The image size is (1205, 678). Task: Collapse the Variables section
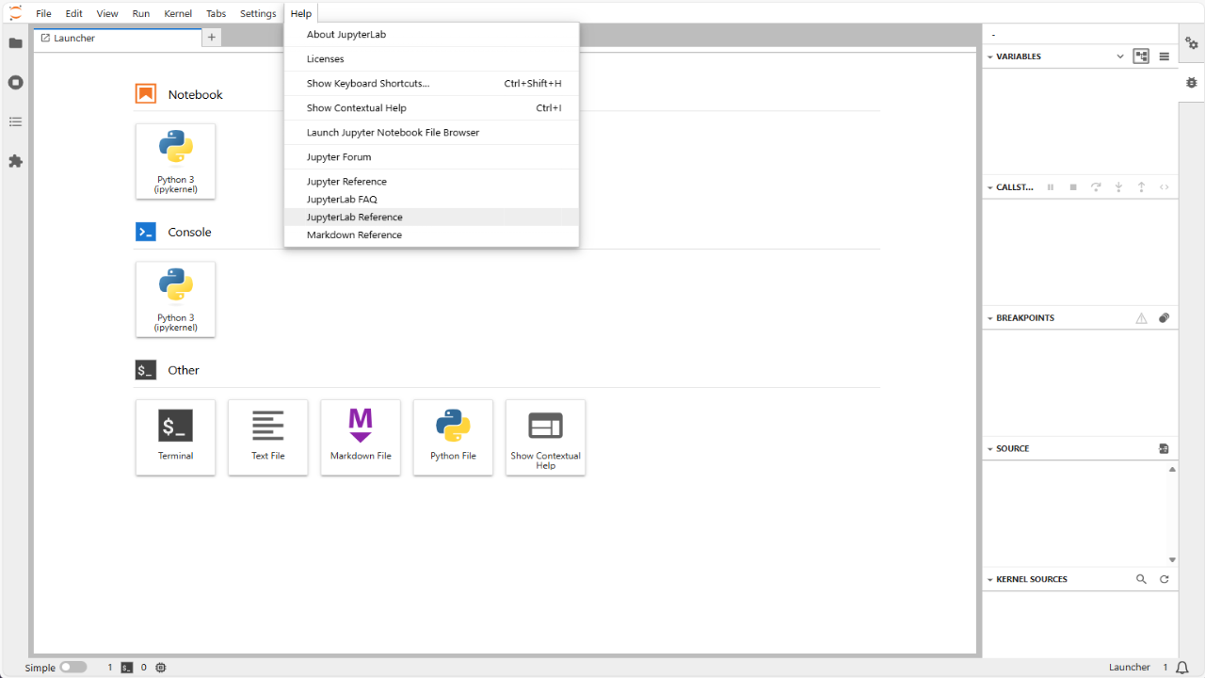click(x=990, y=56)
